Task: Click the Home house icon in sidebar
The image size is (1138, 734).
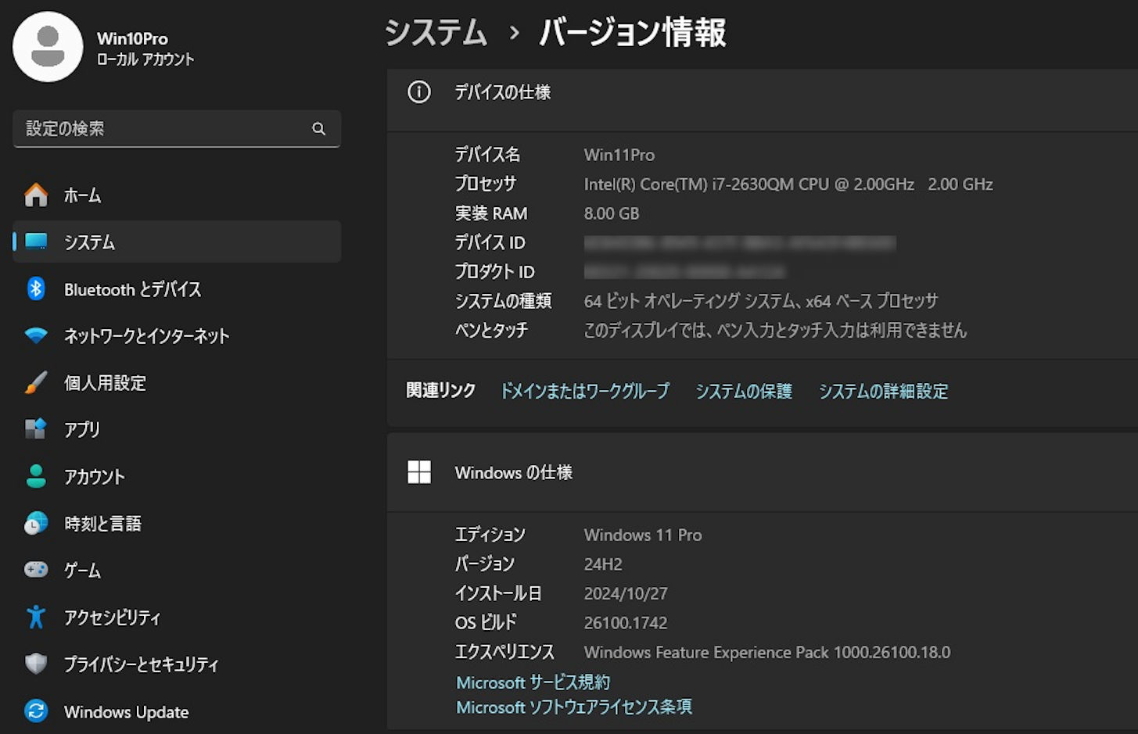Action: pos(36,195)
